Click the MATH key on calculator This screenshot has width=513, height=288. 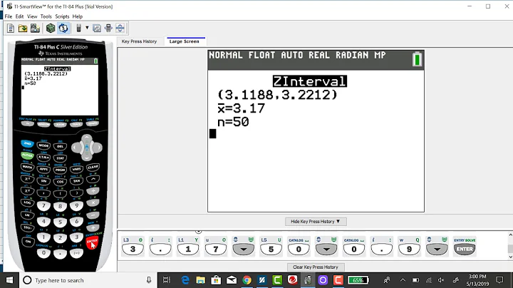27,168
